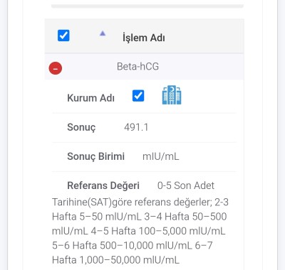Select the Kurum Adı label
The width and height of the screenshot is (285, 270).
click(x=90, y=98)
